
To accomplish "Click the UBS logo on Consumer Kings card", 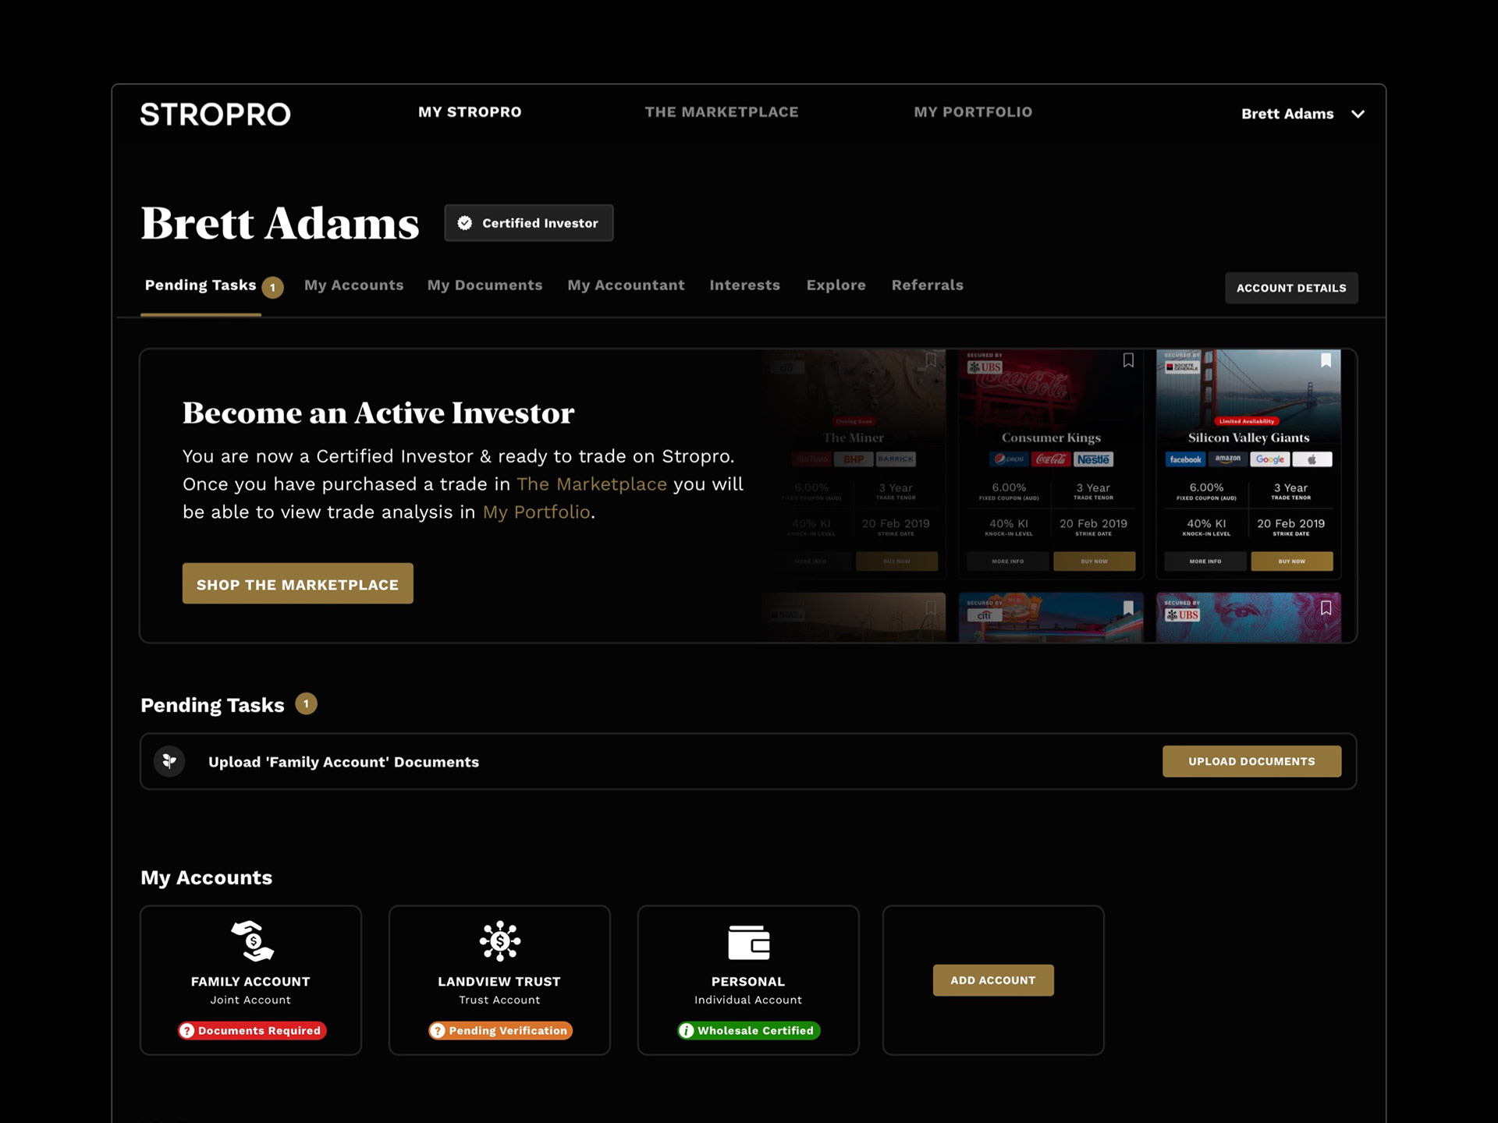I will click(x=985, y=367).
